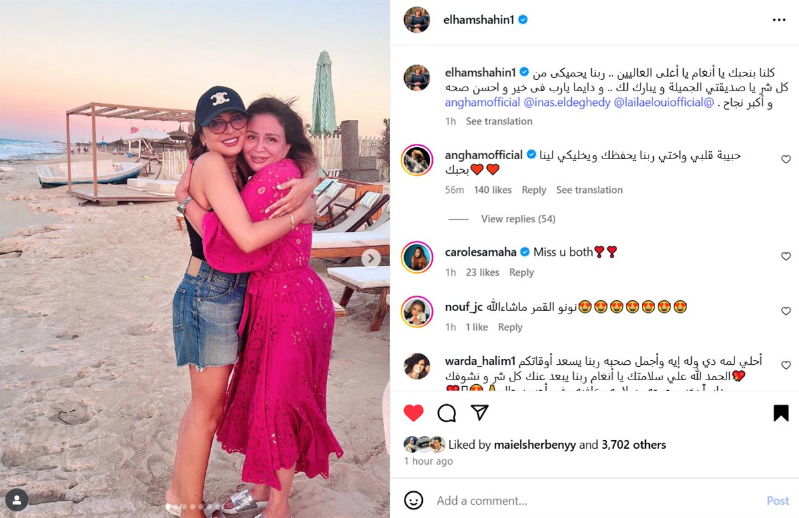Screen dimensions: 799x518
Task: Share the post with paper plane icon
Action: 480,413
